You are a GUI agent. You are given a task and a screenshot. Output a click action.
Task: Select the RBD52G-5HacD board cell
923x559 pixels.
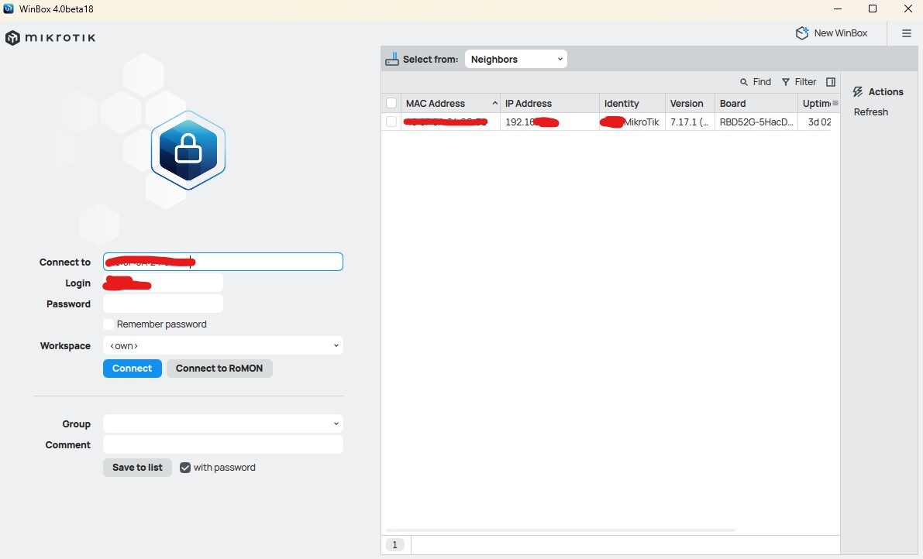coord(756,122)
